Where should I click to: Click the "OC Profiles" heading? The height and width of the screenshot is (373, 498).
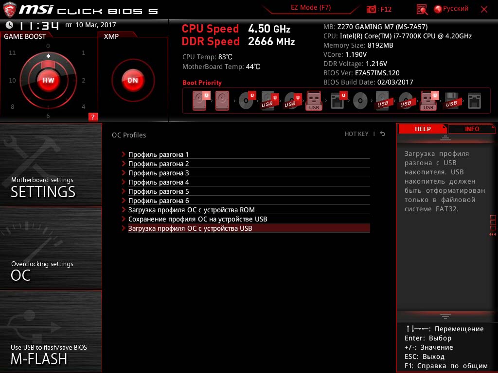[128, 135]
